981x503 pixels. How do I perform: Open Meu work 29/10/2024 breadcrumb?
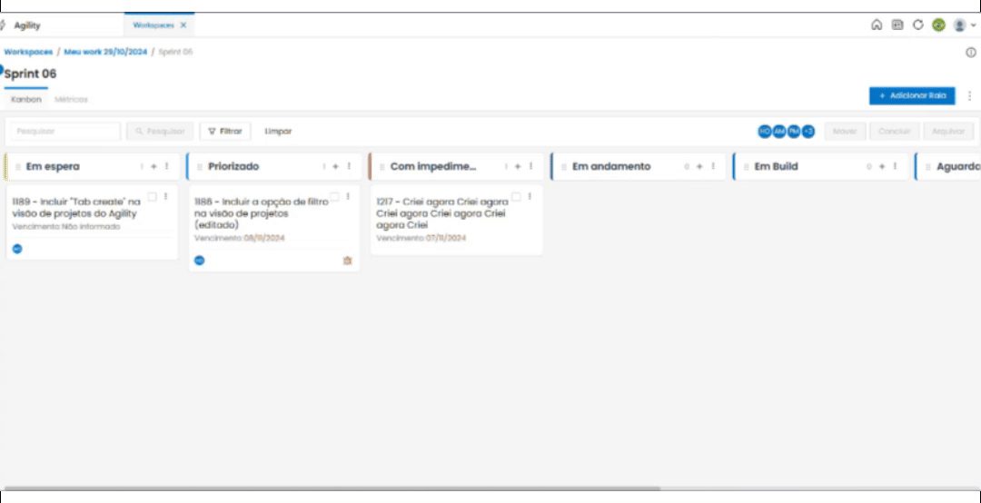(105, 52)
